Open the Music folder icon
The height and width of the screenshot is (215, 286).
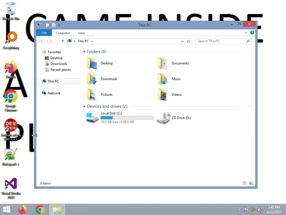tap(163, 79)
